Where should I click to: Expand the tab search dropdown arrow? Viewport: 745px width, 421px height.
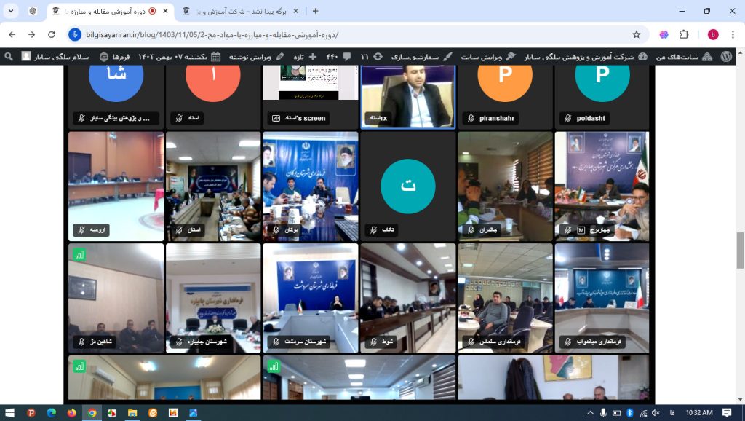[x=10, y=11]
